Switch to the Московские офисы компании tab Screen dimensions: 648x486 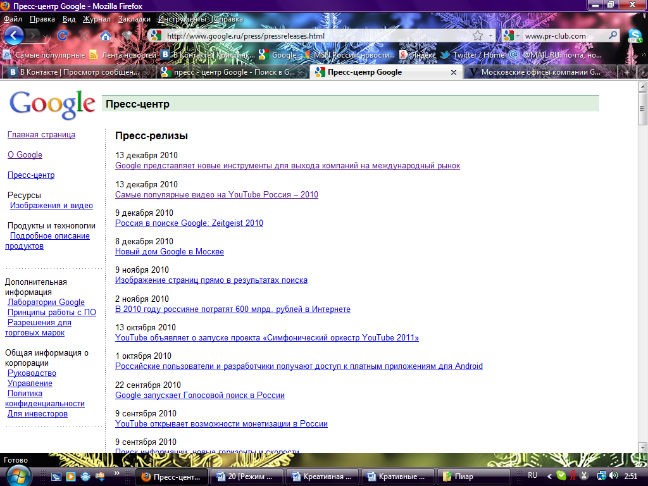[x=540, y=72]
